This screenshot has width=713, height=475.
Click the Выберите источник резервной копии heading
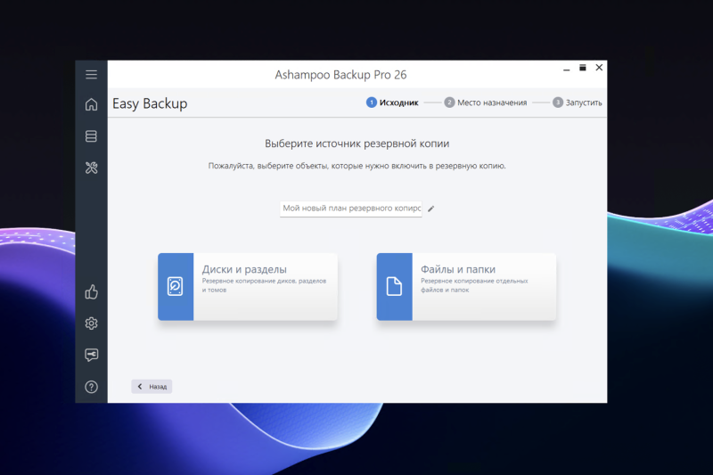[357, 143]
